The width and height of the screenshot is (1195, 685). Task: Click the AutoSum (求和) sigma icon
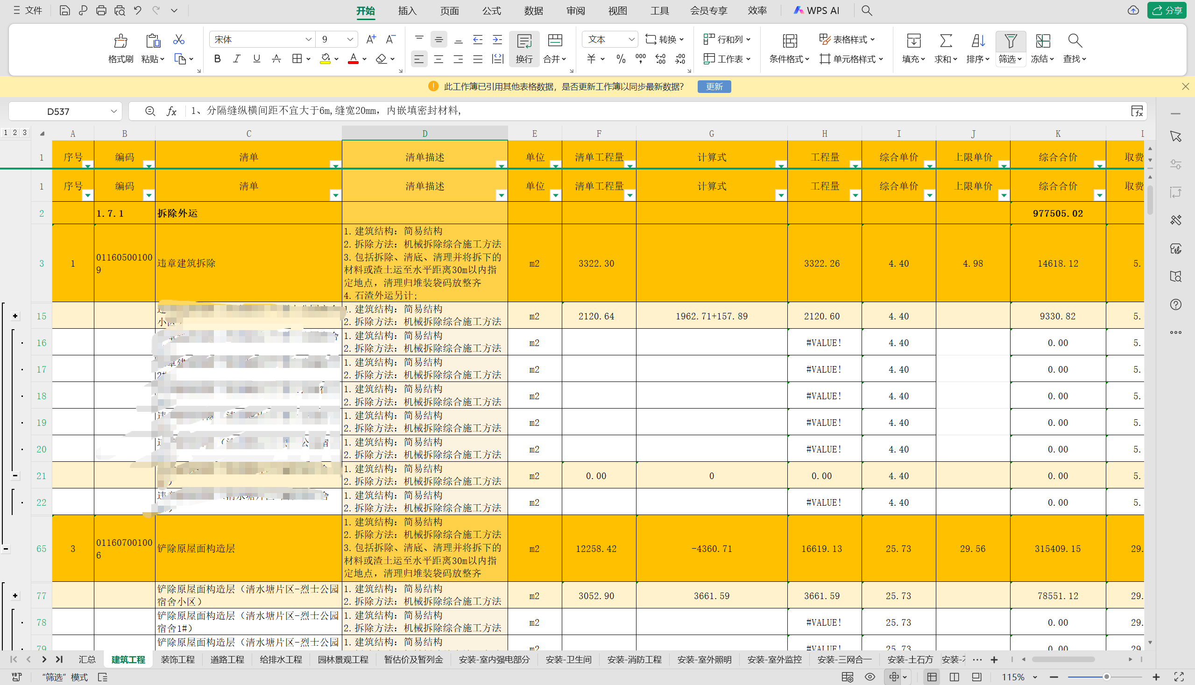pos(946,41)
